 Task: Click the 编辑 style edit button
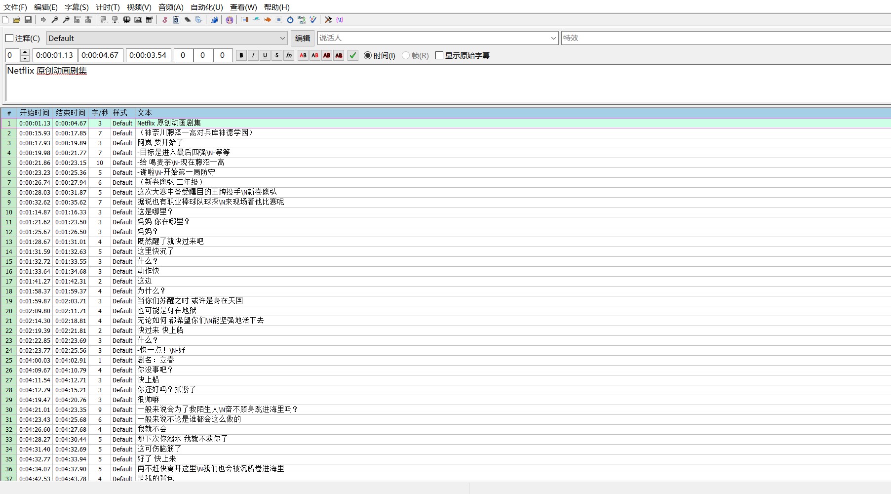[x=303, y=38]
